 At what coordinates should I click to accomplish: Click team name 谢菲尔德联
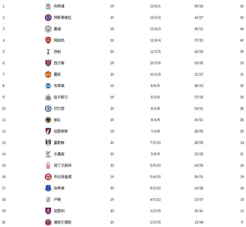click(63, 222)
